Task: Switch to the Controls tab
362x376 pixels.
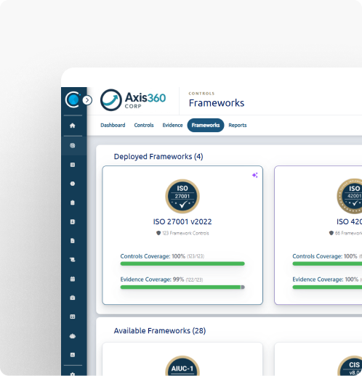Action: 144,125
